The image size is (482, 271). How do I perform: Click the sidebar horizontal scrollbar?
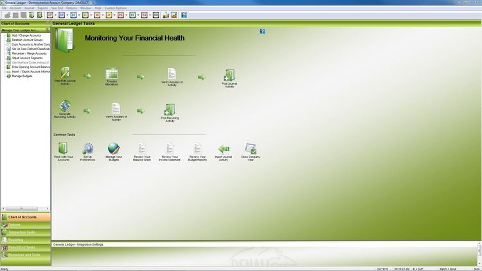click(x=26, y=209)
